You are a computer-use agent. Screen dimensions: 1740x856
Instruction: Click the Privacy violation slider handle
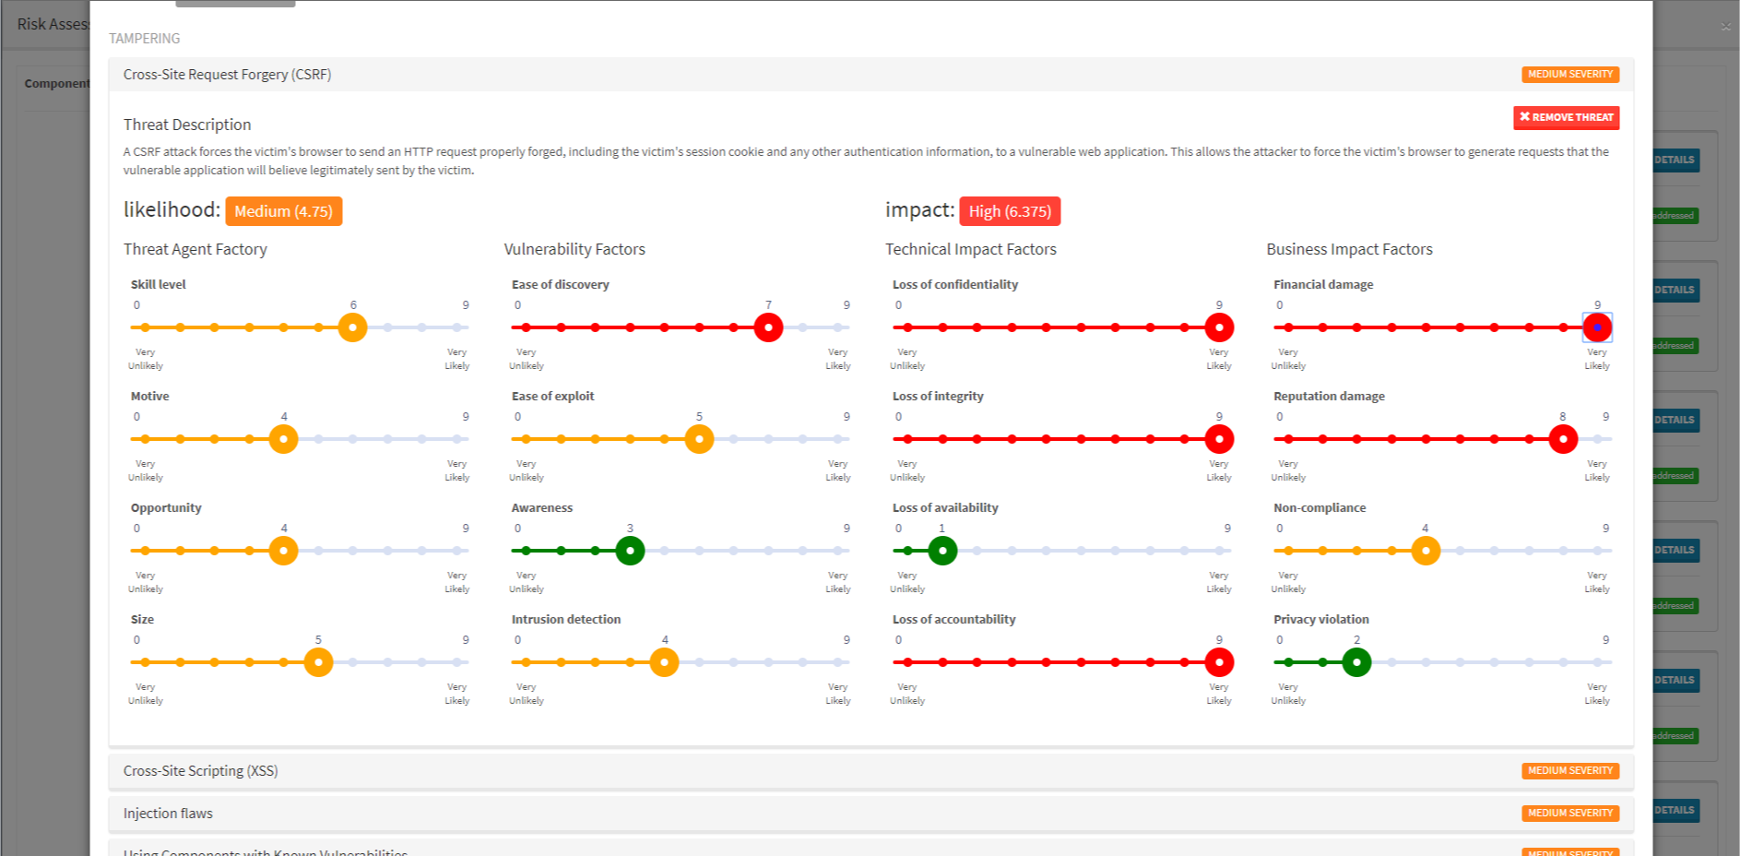1356,662
